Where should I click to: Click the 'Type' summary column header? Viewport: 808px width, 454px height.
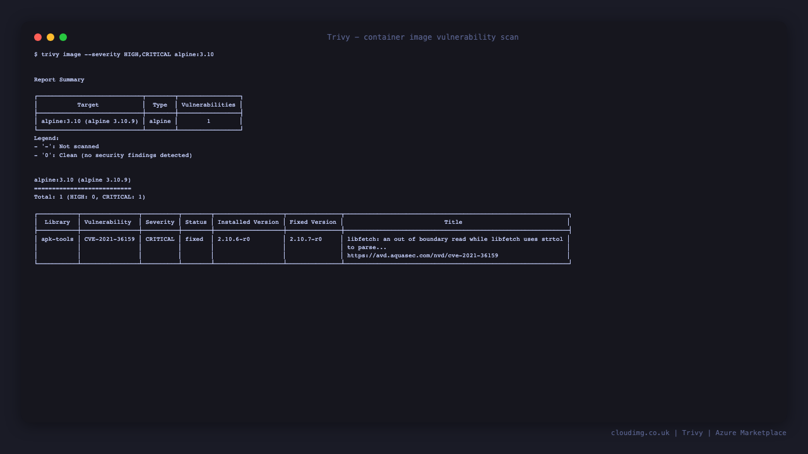click(160, 105)
